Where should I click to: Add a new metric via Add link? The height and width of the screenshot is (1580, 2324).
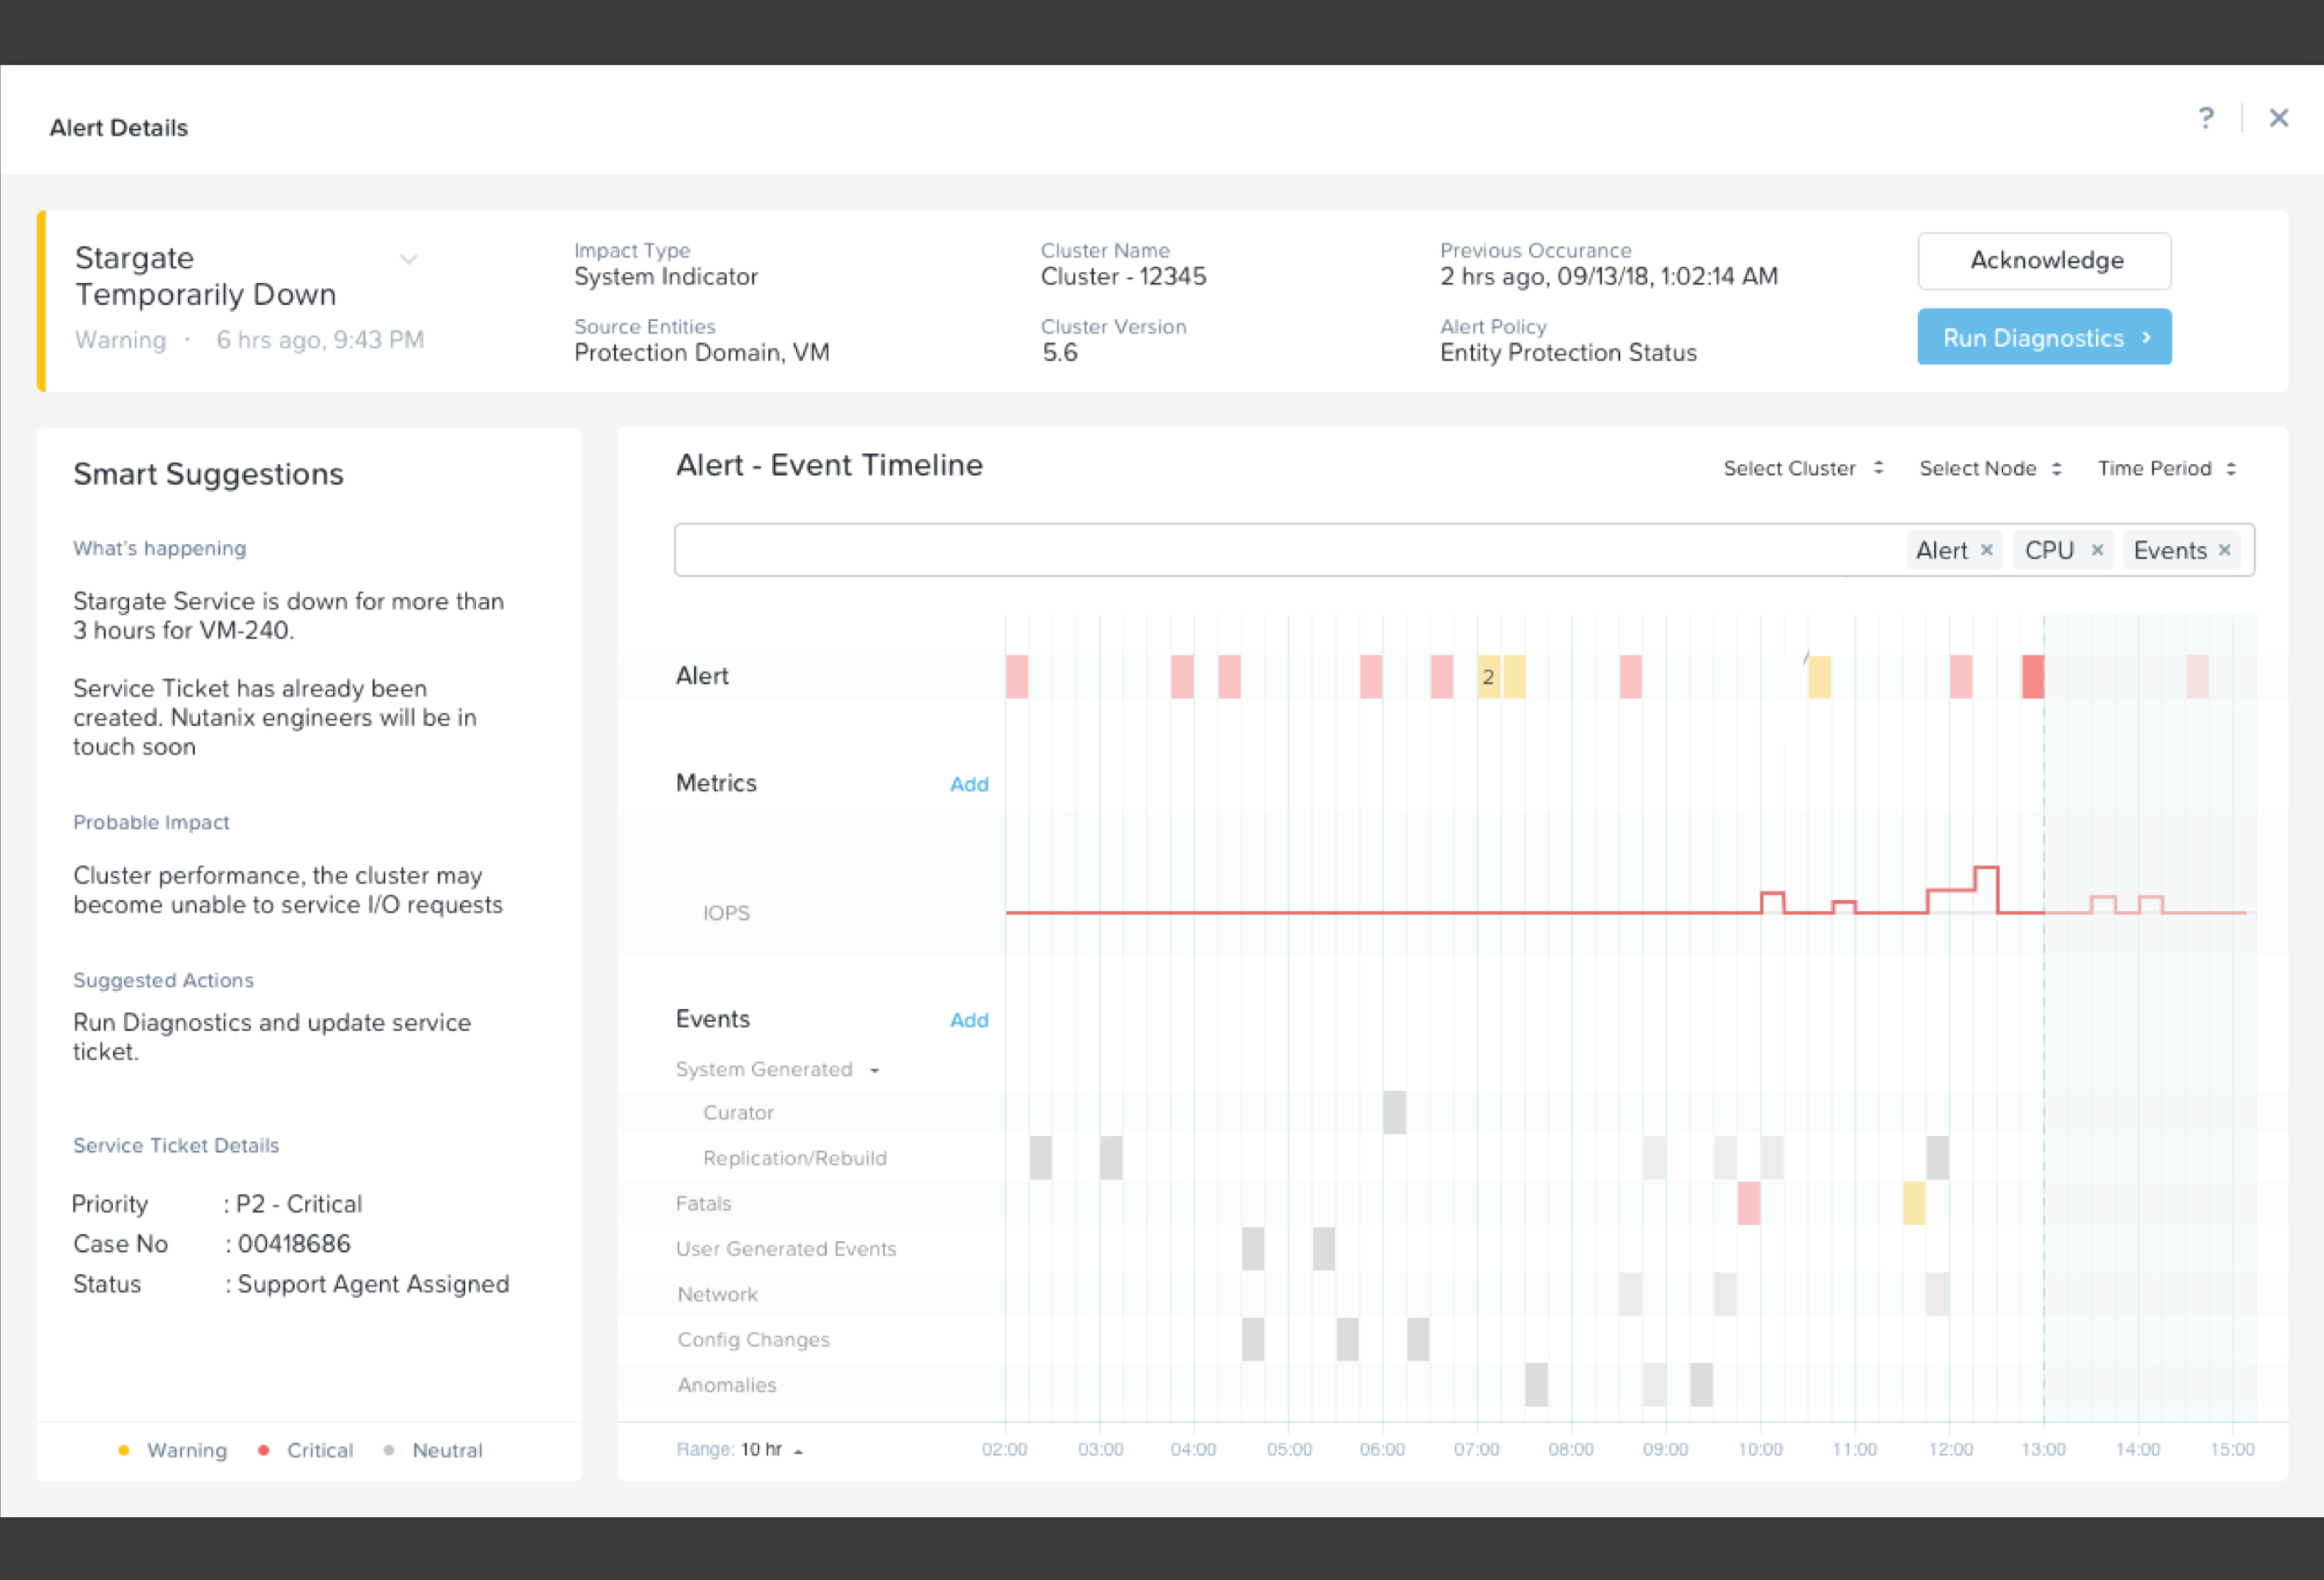(968, 784)
